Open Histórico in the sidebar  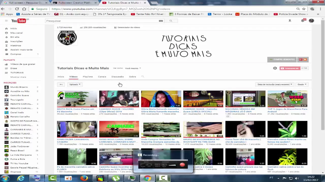(15, 45)
